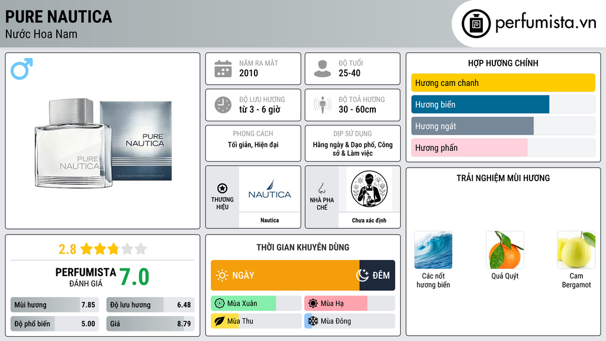The image size is (606, 341).
Task: Click the nose icon above Nhà pha chế
Action: (321, 188)
